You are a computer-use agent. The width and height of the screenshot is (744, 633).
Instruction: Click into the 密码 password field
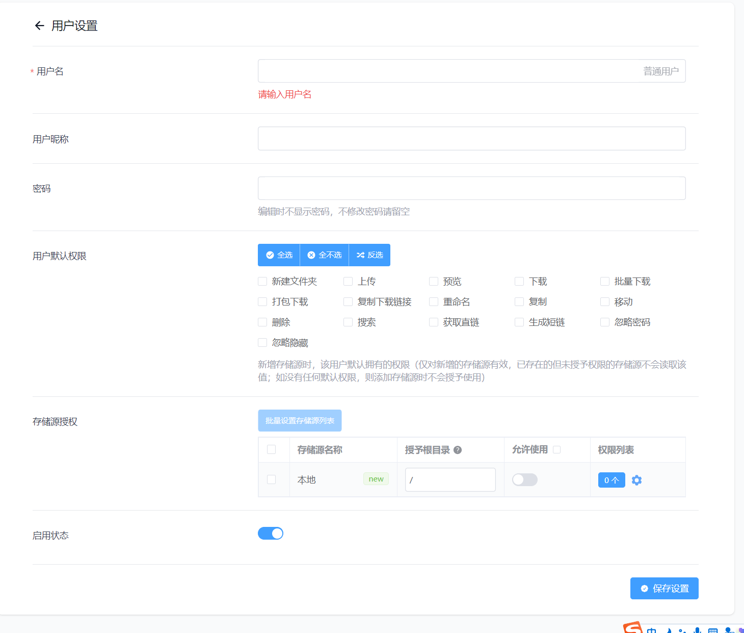pyautogui.click(x=471, y=188)
